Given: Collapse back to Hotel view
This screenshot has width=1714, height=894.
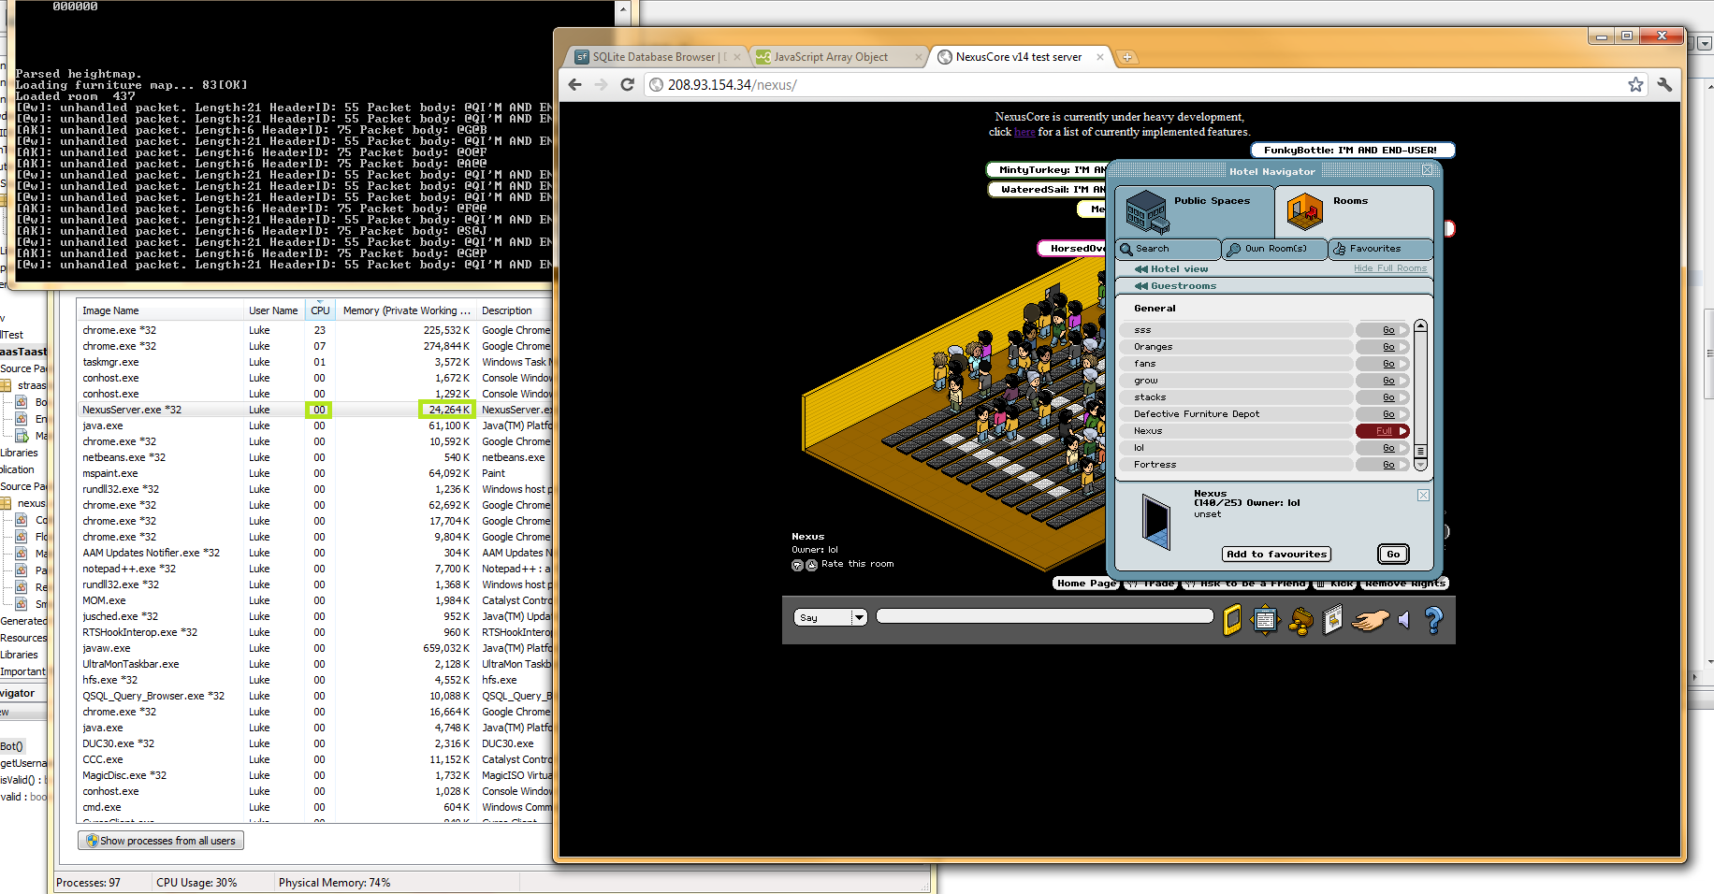Looking at the screenshot, I should click(1171, 269).
